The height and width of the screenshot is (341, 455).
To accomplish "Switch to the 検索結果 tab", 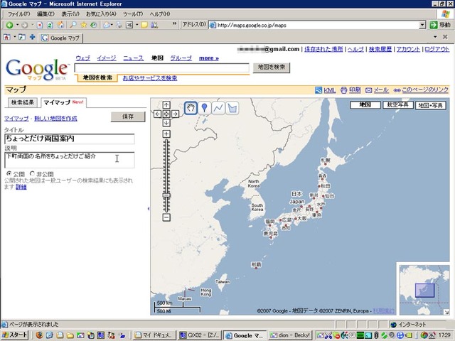I will coord(23,102).
